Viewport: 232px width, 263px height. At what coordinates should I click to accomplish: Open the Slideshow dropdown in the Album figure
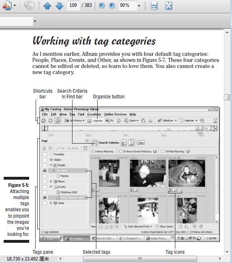(x=167, y=121)
